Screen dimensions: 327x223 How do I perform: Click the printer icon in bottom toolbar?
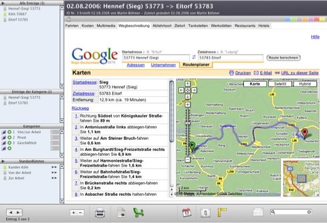coord(100,213)
